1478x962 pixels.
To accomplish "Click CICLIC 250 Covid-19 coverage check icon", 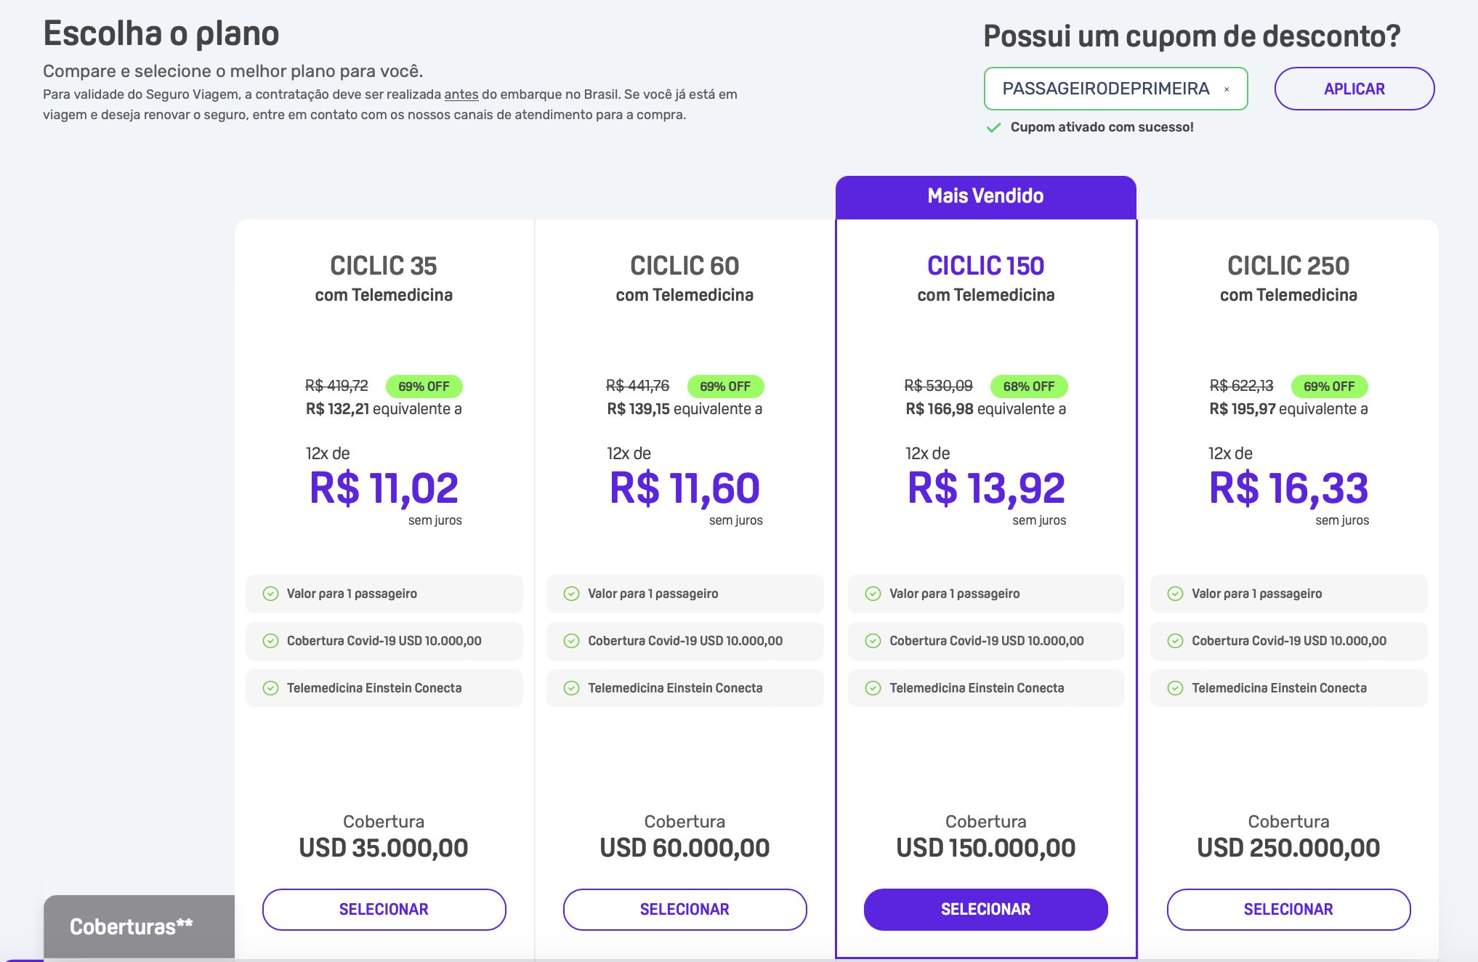I will 1175,641.
